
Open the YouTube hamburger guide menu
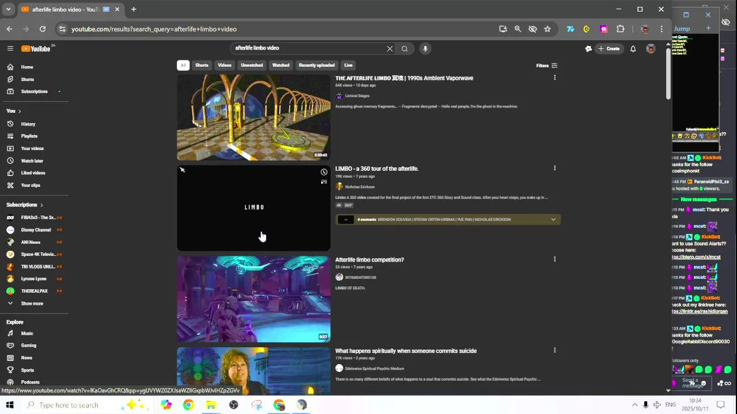click(10, 49)
